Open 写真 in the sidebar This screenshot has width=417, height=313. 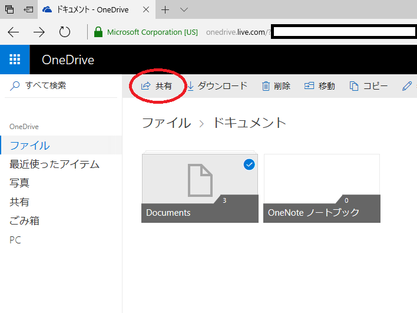(19, 183)
